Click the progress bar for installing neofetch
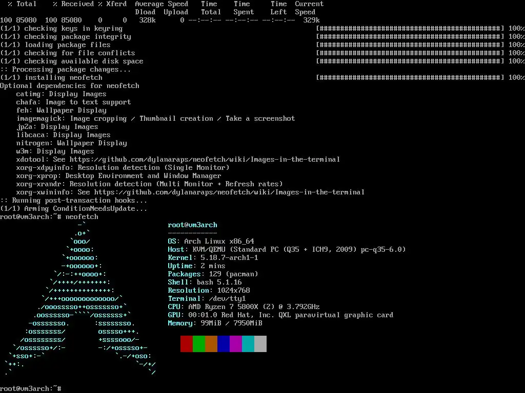The image size is (525, 393). tap(410, 78)
